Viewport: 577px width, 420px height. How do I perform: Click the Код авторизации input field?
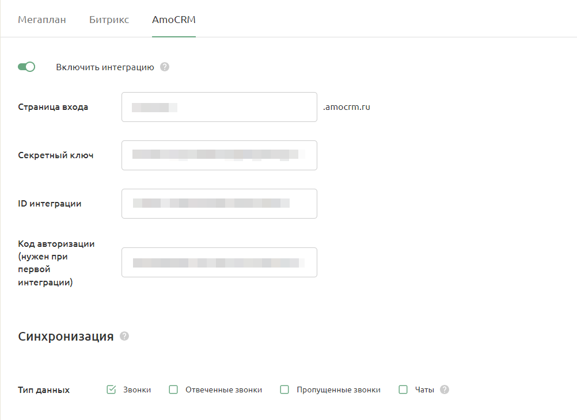[x=219, y=262]
